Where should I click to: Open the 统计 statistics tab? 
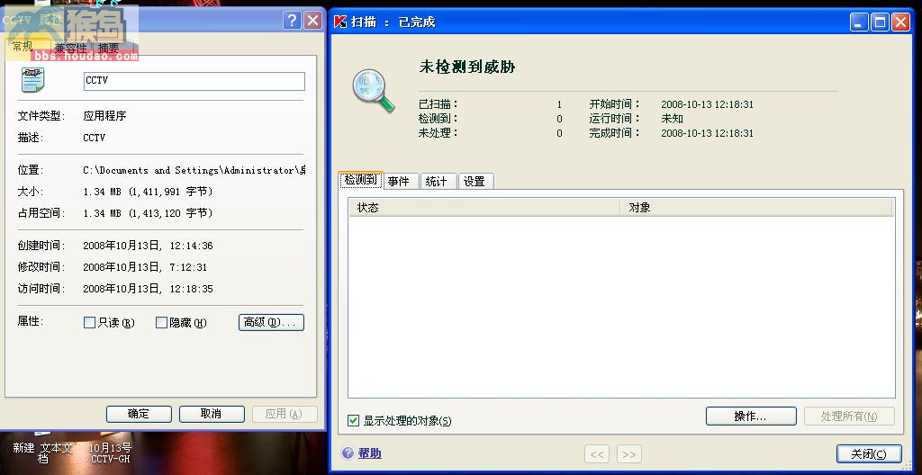click(437, 182)
